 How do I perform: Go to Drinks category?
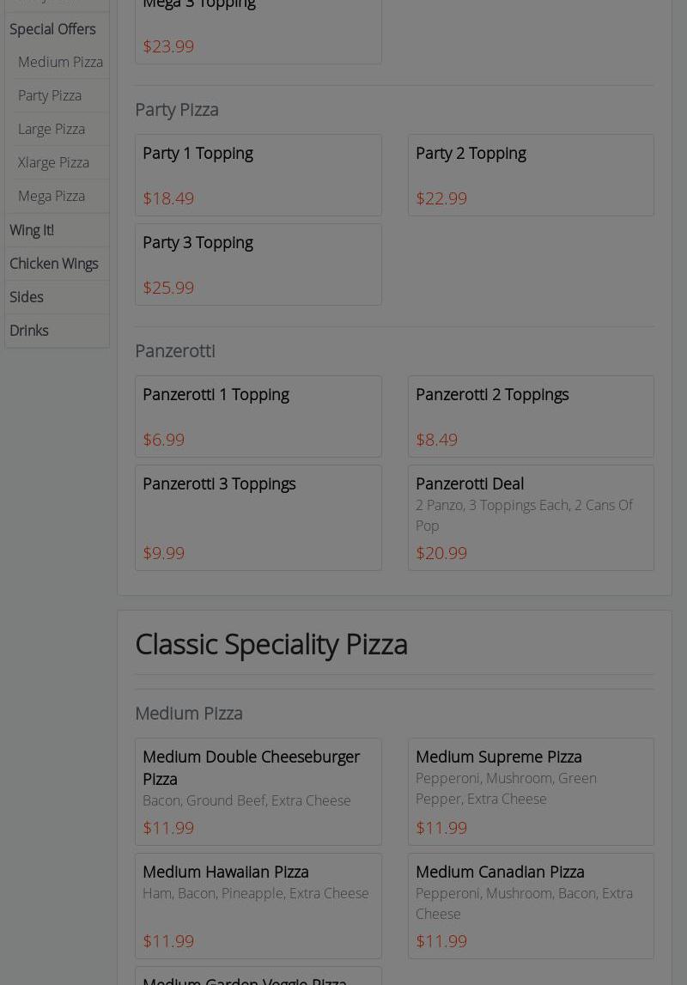[x=29, y=331]
